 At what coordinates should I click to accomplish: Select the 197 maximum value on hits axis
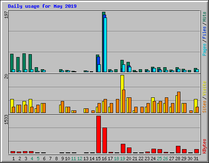6,15
